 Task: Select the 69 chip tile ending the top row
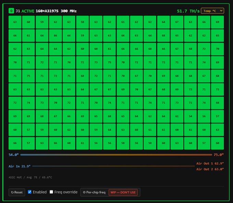(217, 22)
